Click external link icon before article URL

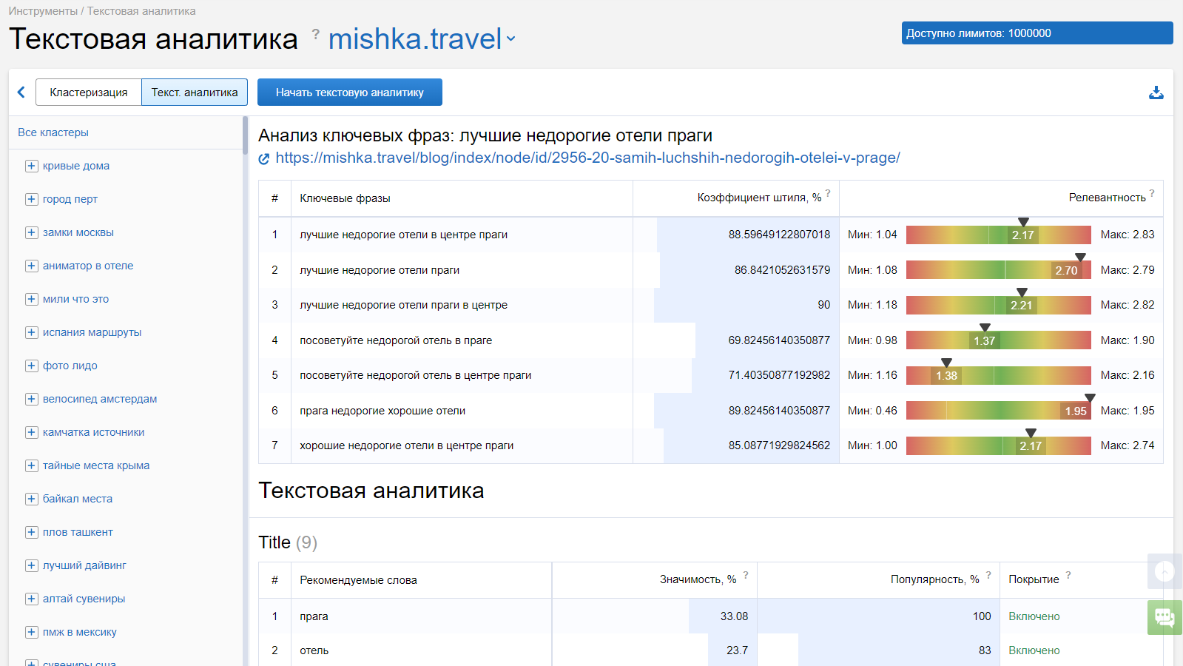264,158
